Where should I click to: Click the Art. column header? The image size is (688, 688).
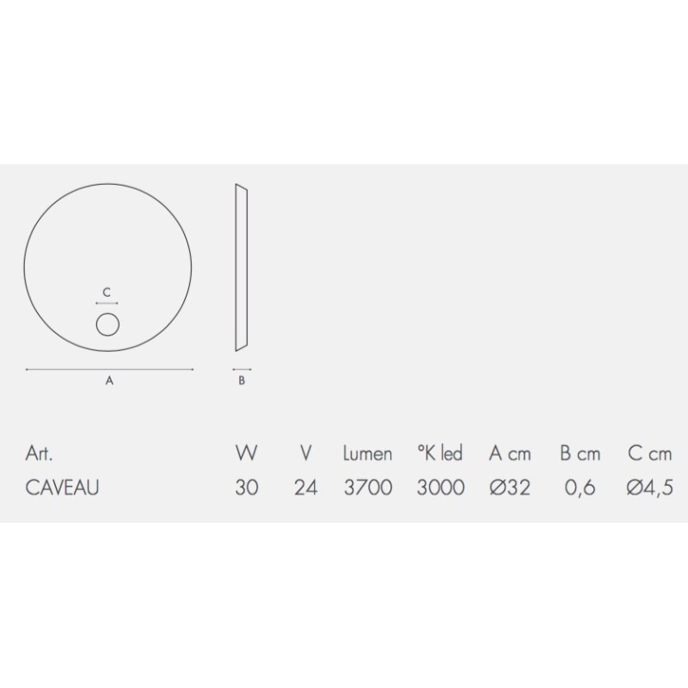(39, 453)
